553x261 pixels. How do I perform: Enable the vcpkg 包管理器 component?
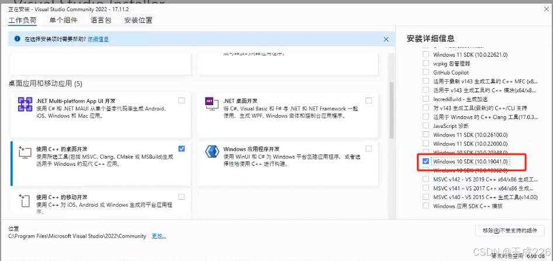point(426,63)
